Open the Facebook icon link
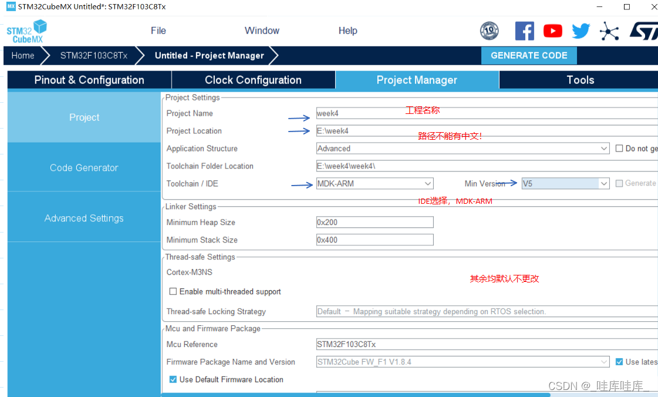 click(x=525, y=31)
